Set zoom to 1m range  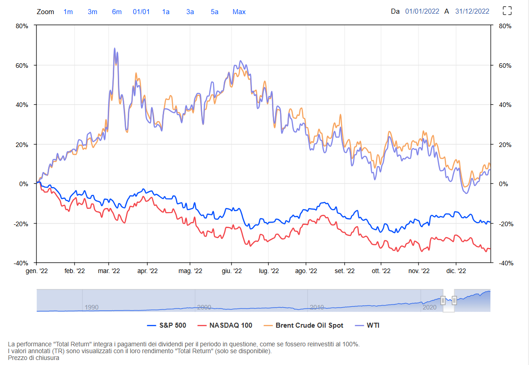(x=68, y=12)
